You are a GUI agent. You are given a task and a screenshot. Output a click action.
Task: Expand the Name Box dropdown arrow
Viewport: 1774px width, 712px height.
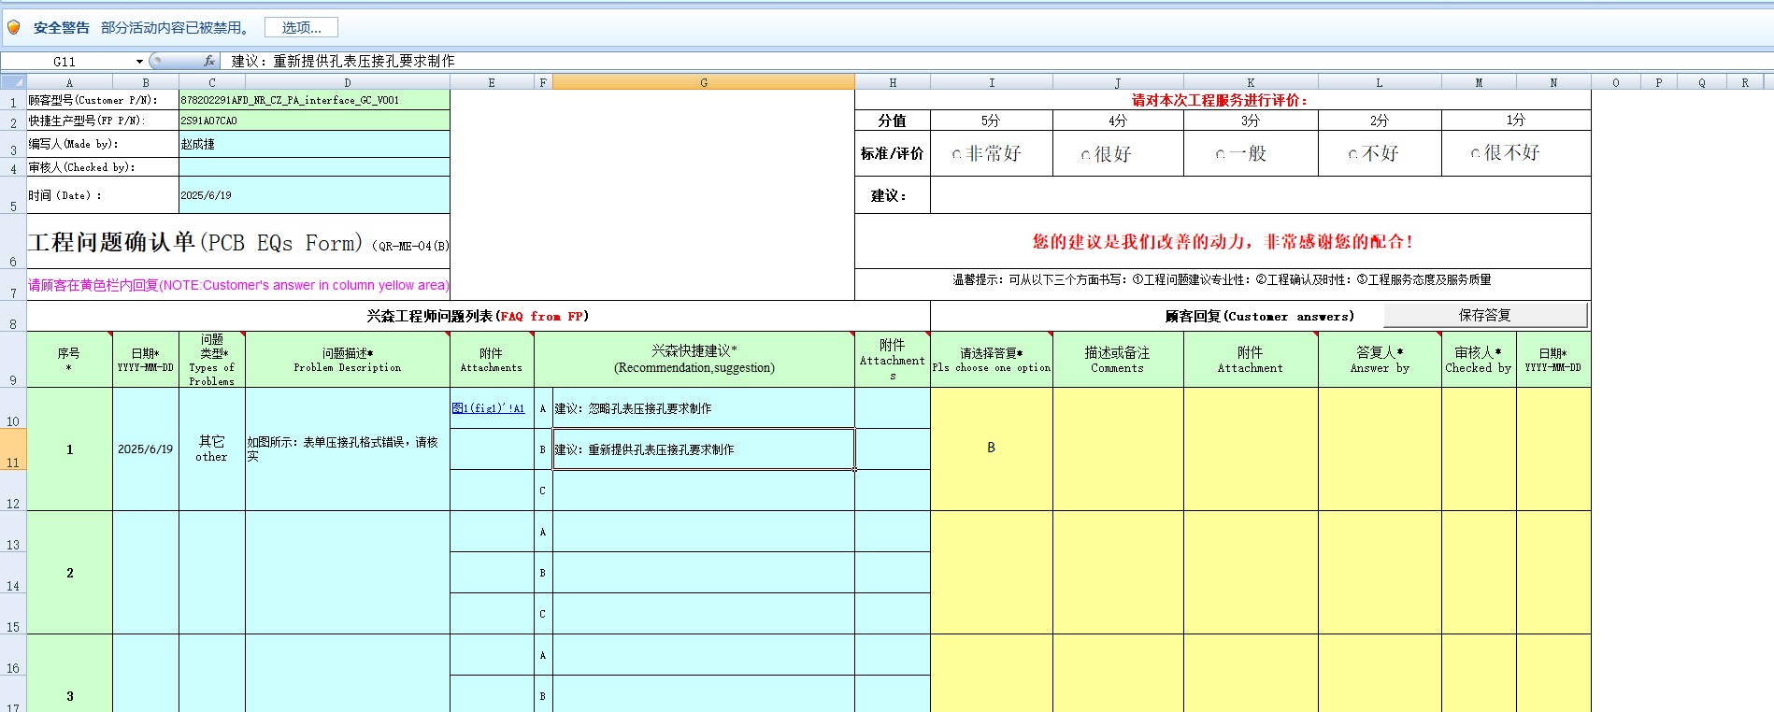coord(139,62)
